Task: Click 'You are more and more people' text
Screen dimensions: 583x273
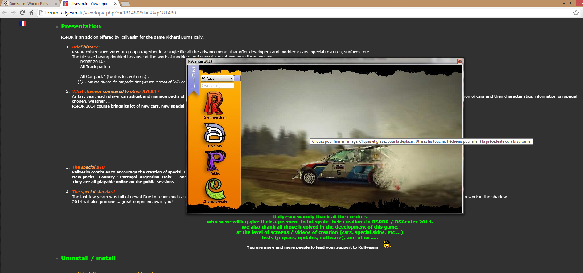Action: [312, 247]
